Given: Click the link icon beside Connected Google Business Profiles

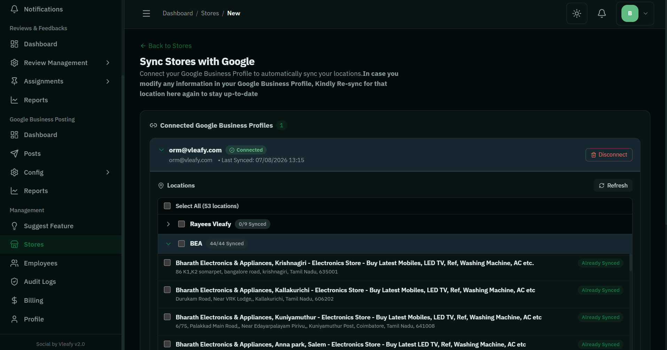Looking at the screenshot, I should tap(153, 125).
